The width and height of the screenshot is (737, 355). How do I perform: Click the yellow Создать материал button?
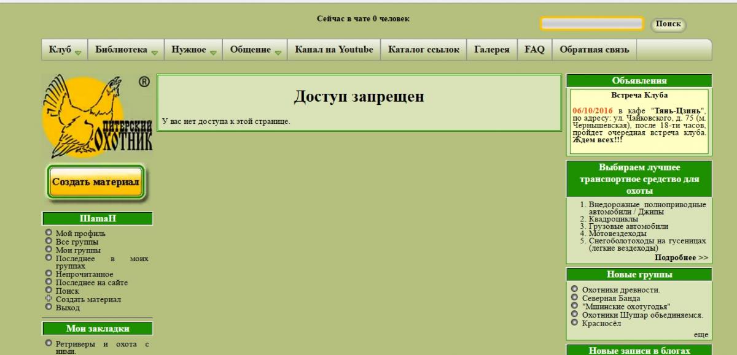click(96, 182)
